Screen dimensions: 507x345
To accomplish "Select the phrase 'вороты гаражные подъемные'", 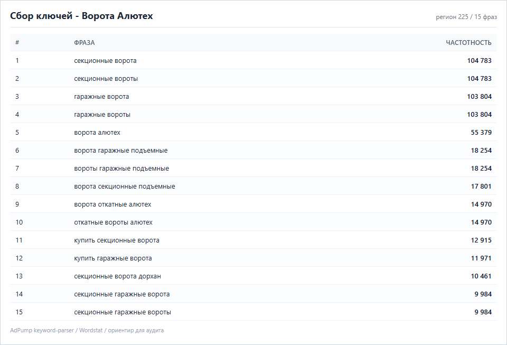I will coord(121,169).
